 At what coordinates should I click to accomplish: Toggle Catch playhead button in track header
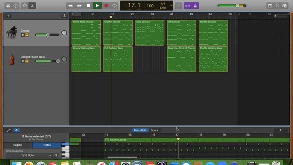(64, 16)
